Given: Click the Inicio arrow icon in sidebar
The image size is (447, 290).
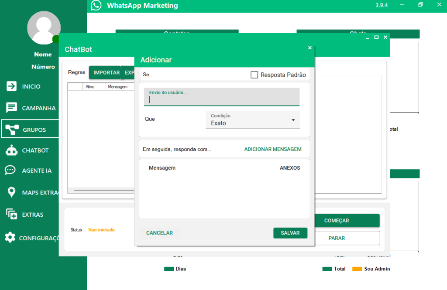Looking at the screenshot, I should [x=11, y=86].
